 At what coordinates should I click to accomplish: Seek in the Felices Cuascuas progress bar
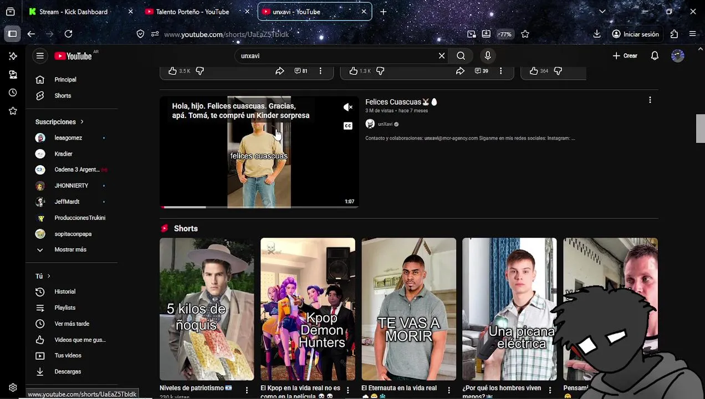(259, 207)
